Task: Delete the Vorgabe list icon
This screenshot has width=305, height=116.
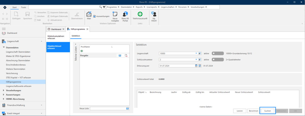Action: click(126, 56)
